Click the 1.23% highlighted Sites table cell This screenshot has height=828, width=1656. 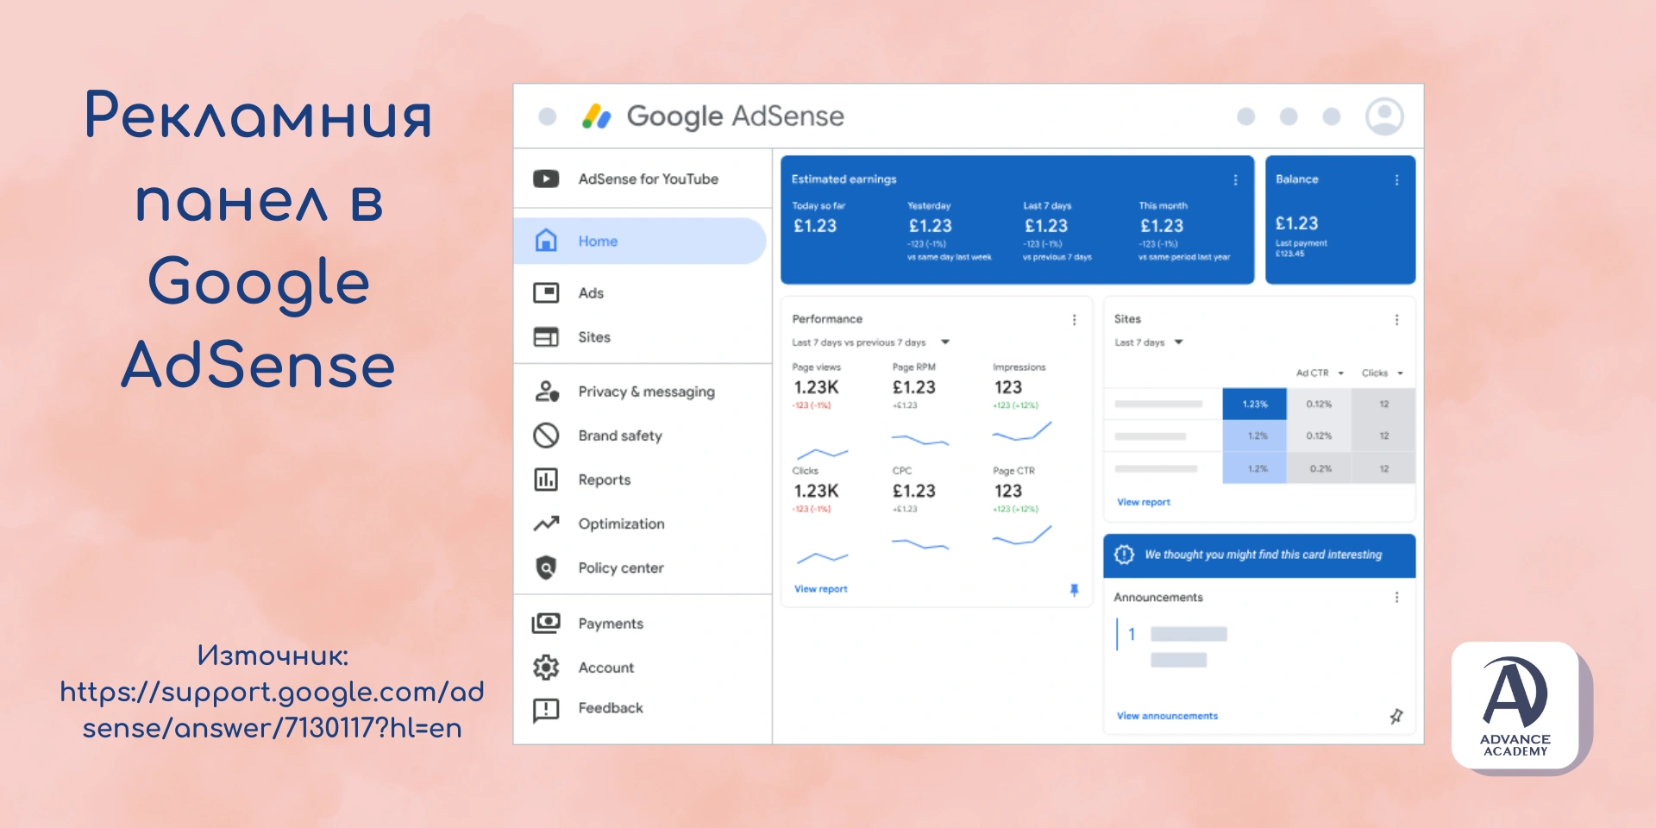pyautogui.click(x=1254, y=404)
